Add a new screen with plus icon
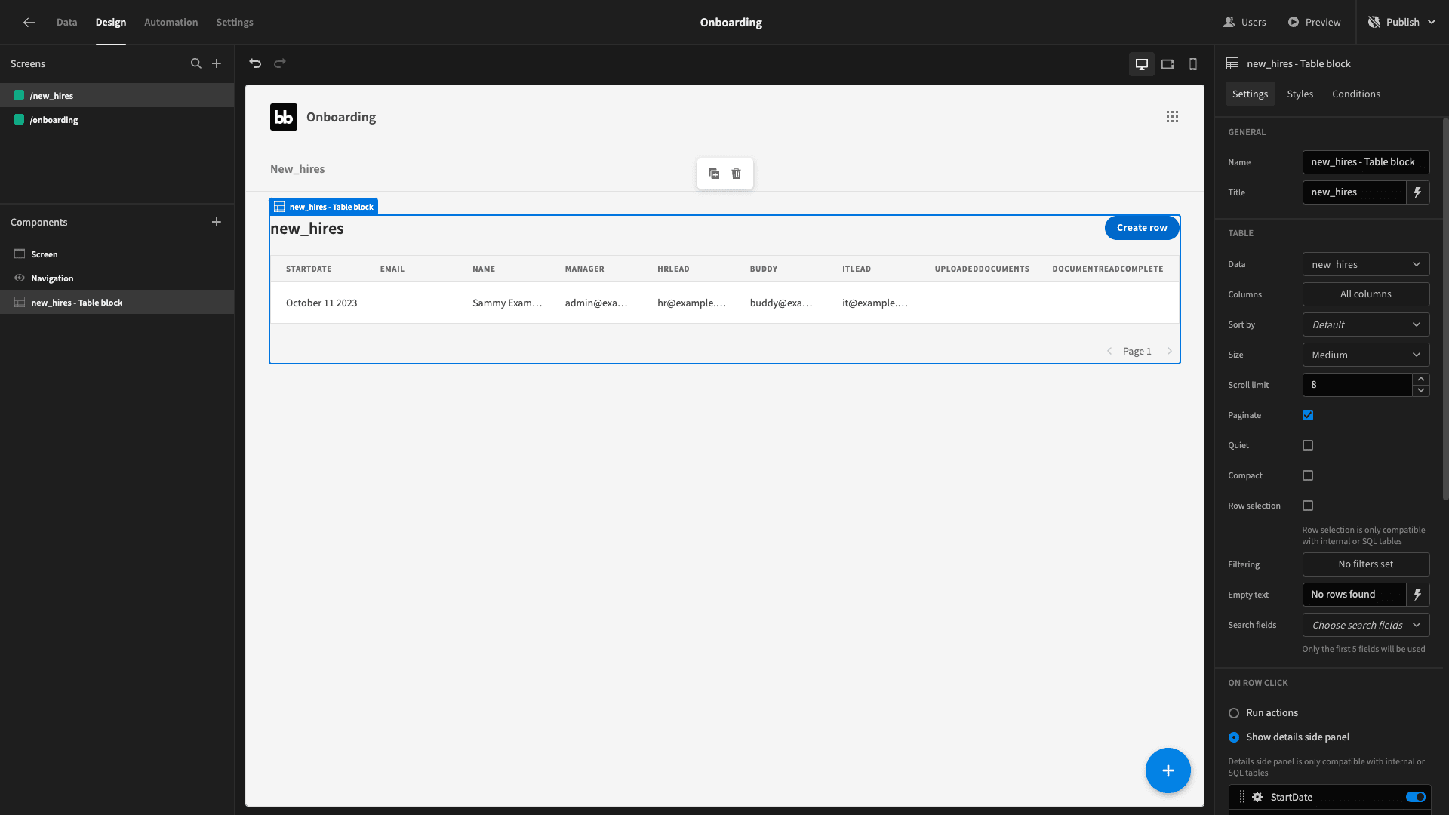The height and width of the screenshot is (815, 1449). (x=217, y=63)
